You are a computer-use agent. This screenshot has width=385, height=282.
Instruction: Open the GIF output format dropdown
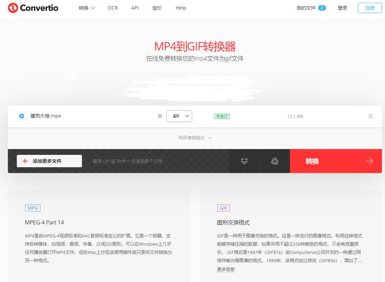179,116
